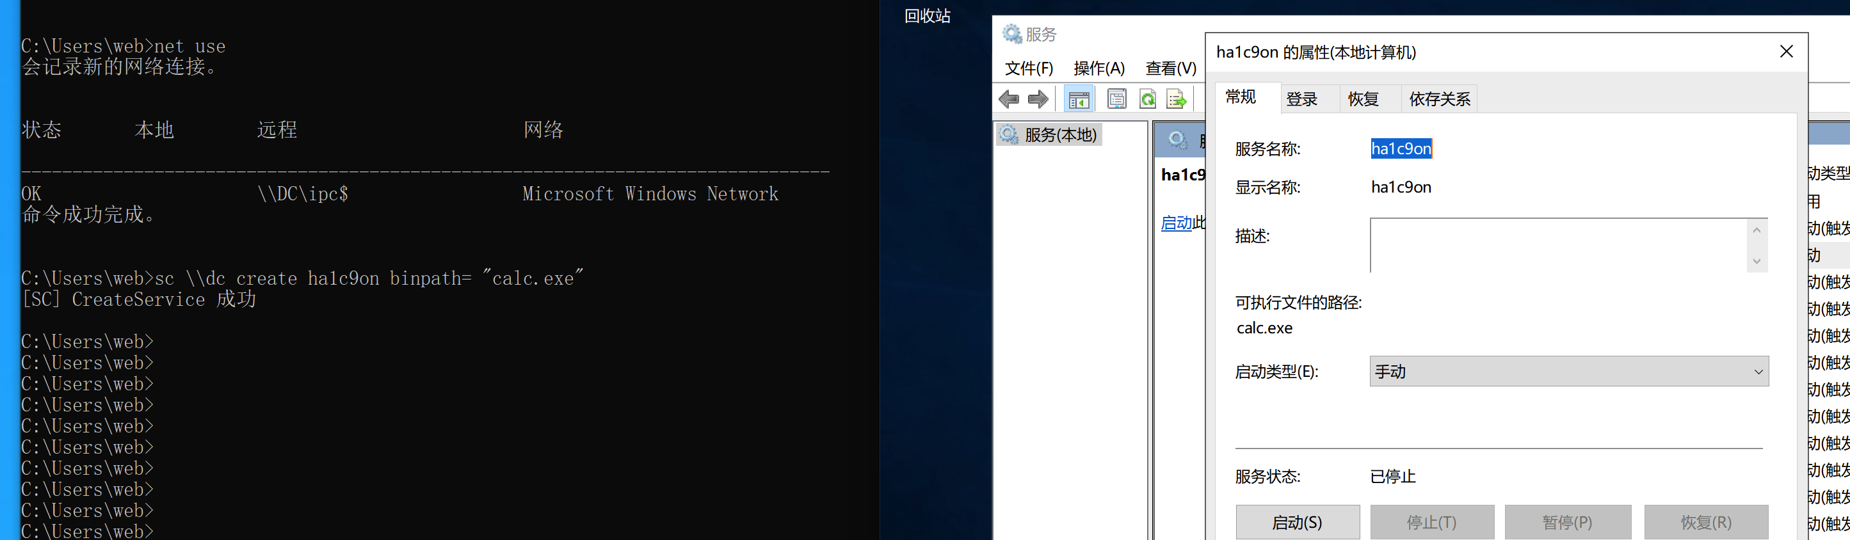Click \\DC\ipc$ remote path in terminal
Image resolution: width=1850 pixels, height=540 pixels.
pyautogui.click(x=303, y=194)
